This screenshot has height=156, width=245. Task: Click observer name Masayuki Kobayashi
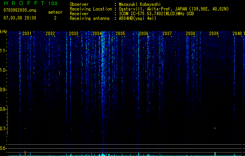pos(140,4)
